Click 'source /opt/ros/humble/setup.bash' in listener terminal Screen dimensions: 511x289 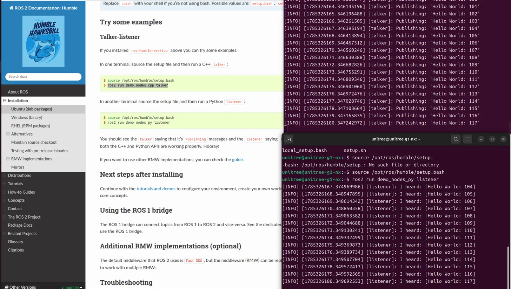point(398,172)
